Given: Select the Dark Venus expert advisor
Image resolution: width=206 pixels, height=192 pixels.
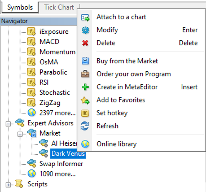Looking at the screenshot, I should coord(68,154).
